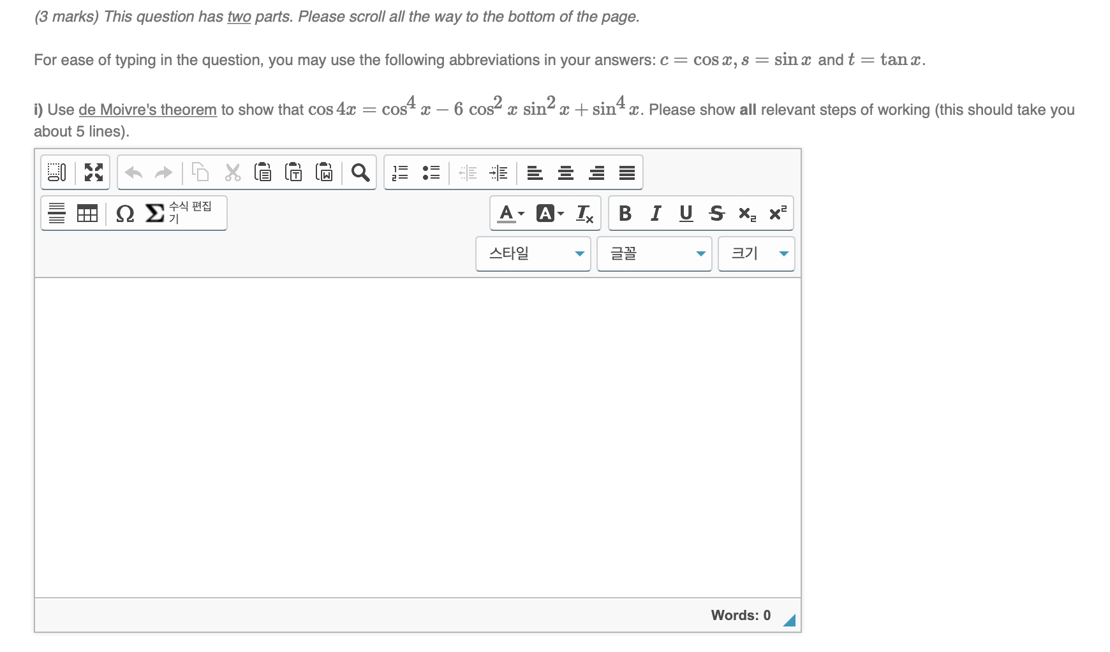Toggle bold formatting
Viewport: 1110px width, 652px height.
click(625, 213)
